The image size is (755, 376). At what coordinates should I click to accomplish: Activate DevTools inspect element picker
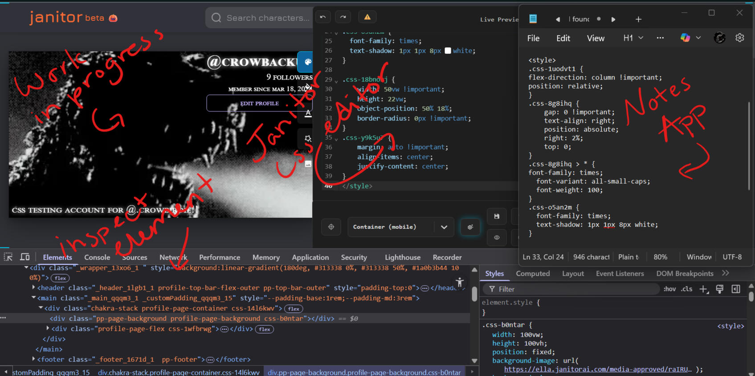click(8, 257)
